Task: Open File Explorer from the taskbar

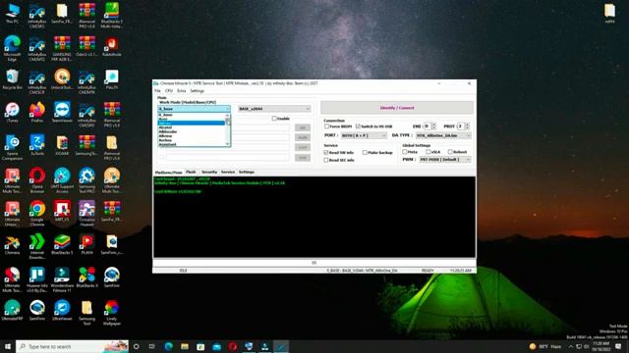Action: (185, 346)
